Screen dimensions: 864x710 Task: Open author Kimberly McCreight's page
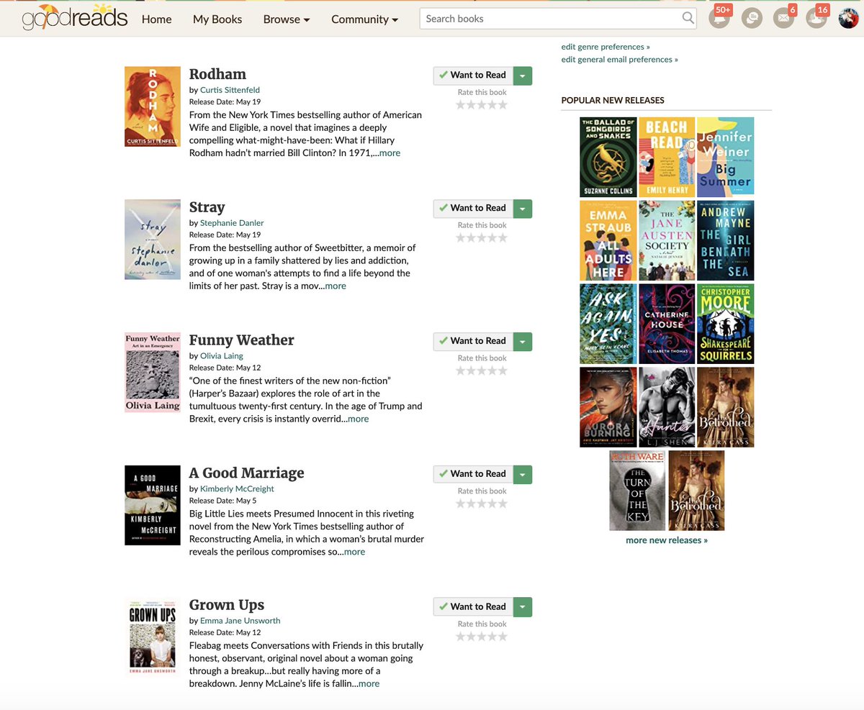237,488
